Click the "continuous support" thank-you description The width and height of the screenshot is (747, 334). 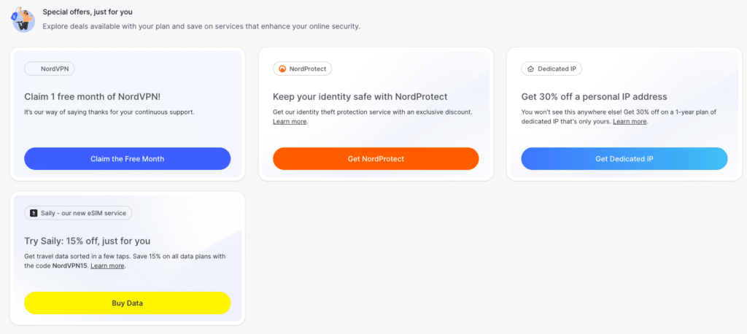[109, 112]
